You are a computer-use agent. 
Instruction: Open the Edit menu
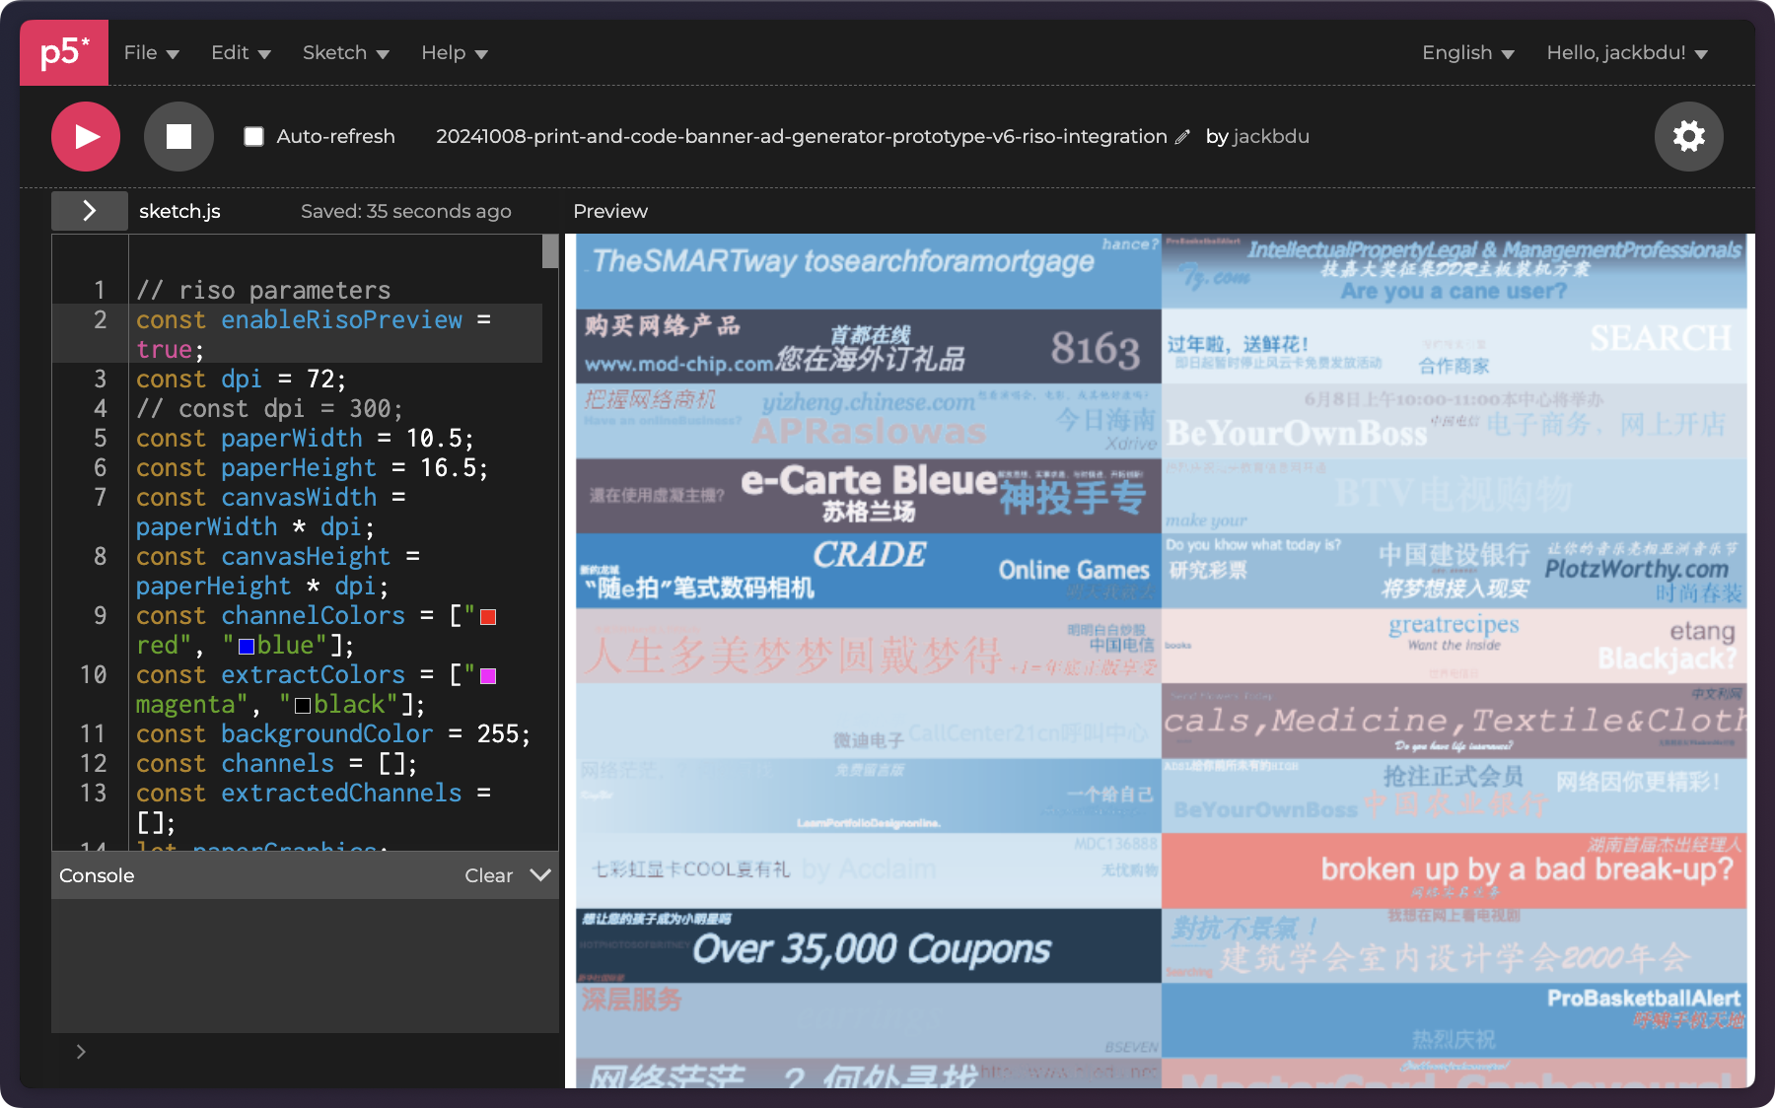click(240, 53)
